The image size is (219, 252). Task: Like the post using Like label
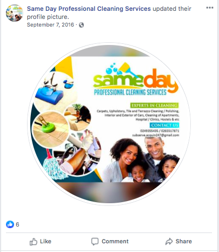pyautogui.click(x=45, y=241)
